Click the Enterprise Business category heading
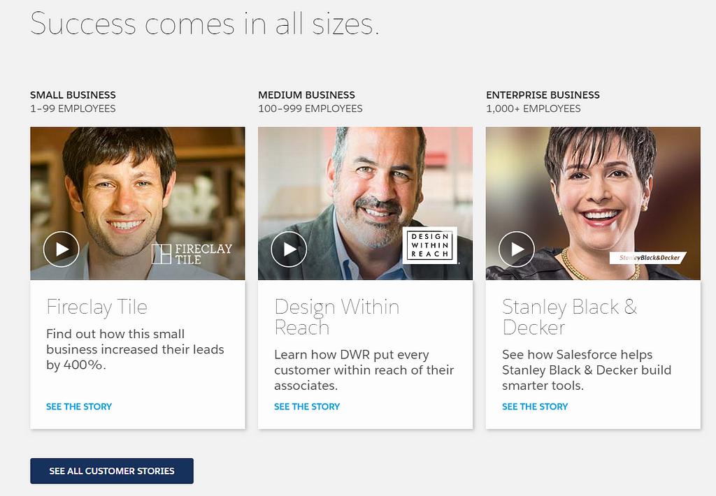 [x=543, y=95]
